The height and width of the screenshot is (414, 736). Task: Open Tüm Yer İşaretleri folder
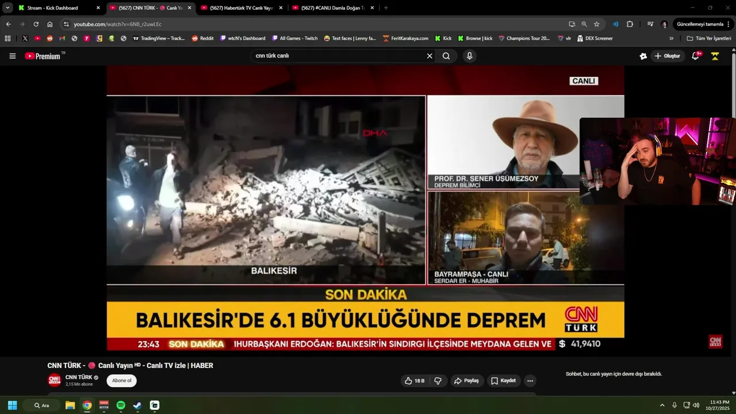pyautogui.click(x=709, y=39)
